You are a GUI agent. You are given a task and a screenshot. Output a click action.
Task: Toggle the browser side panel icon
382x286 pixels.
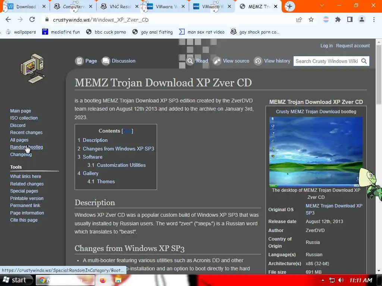point(350,19)
